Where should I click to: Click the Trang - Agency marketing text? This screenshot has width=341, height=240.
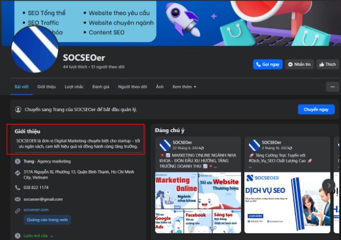(x=47, y=161)
